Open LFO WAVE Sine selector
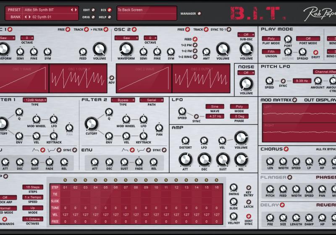This screenshot has width=336, height=235. (x=215, y=106)
